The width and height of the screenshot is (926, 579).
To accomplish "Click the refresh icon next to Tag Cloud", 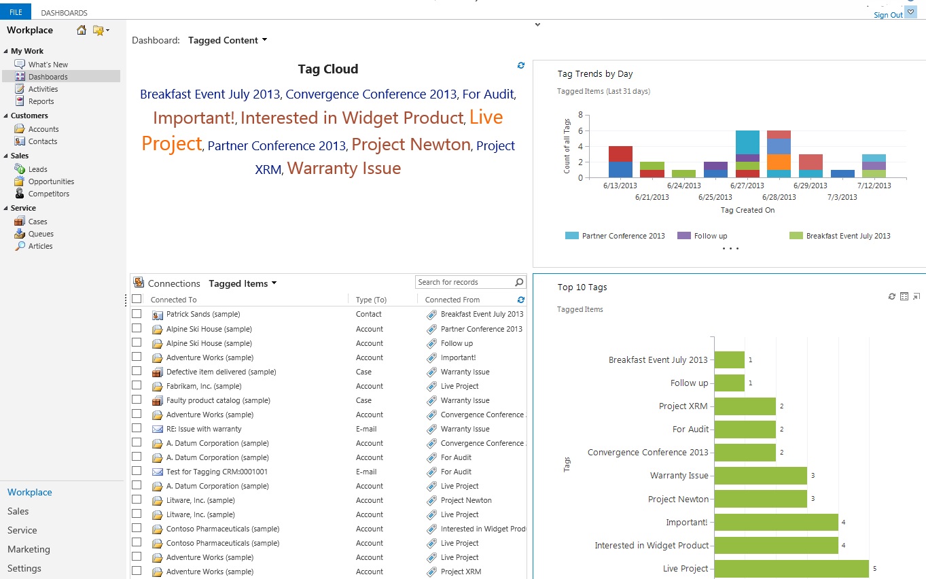I will (521, 65).
